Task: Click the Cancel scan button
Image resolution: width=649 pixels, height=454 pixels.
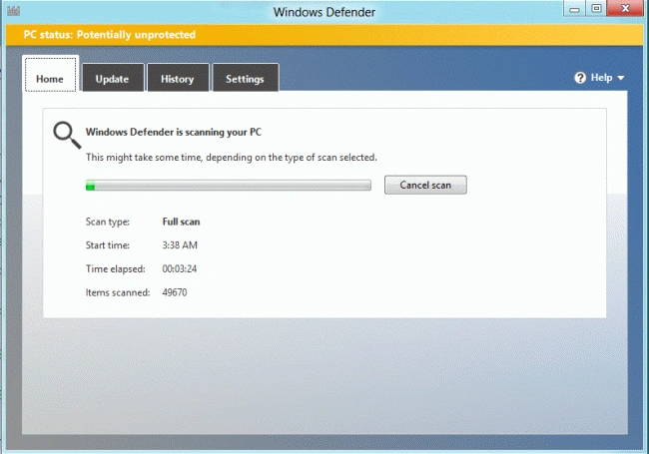Action: click(x=425, y=185)
